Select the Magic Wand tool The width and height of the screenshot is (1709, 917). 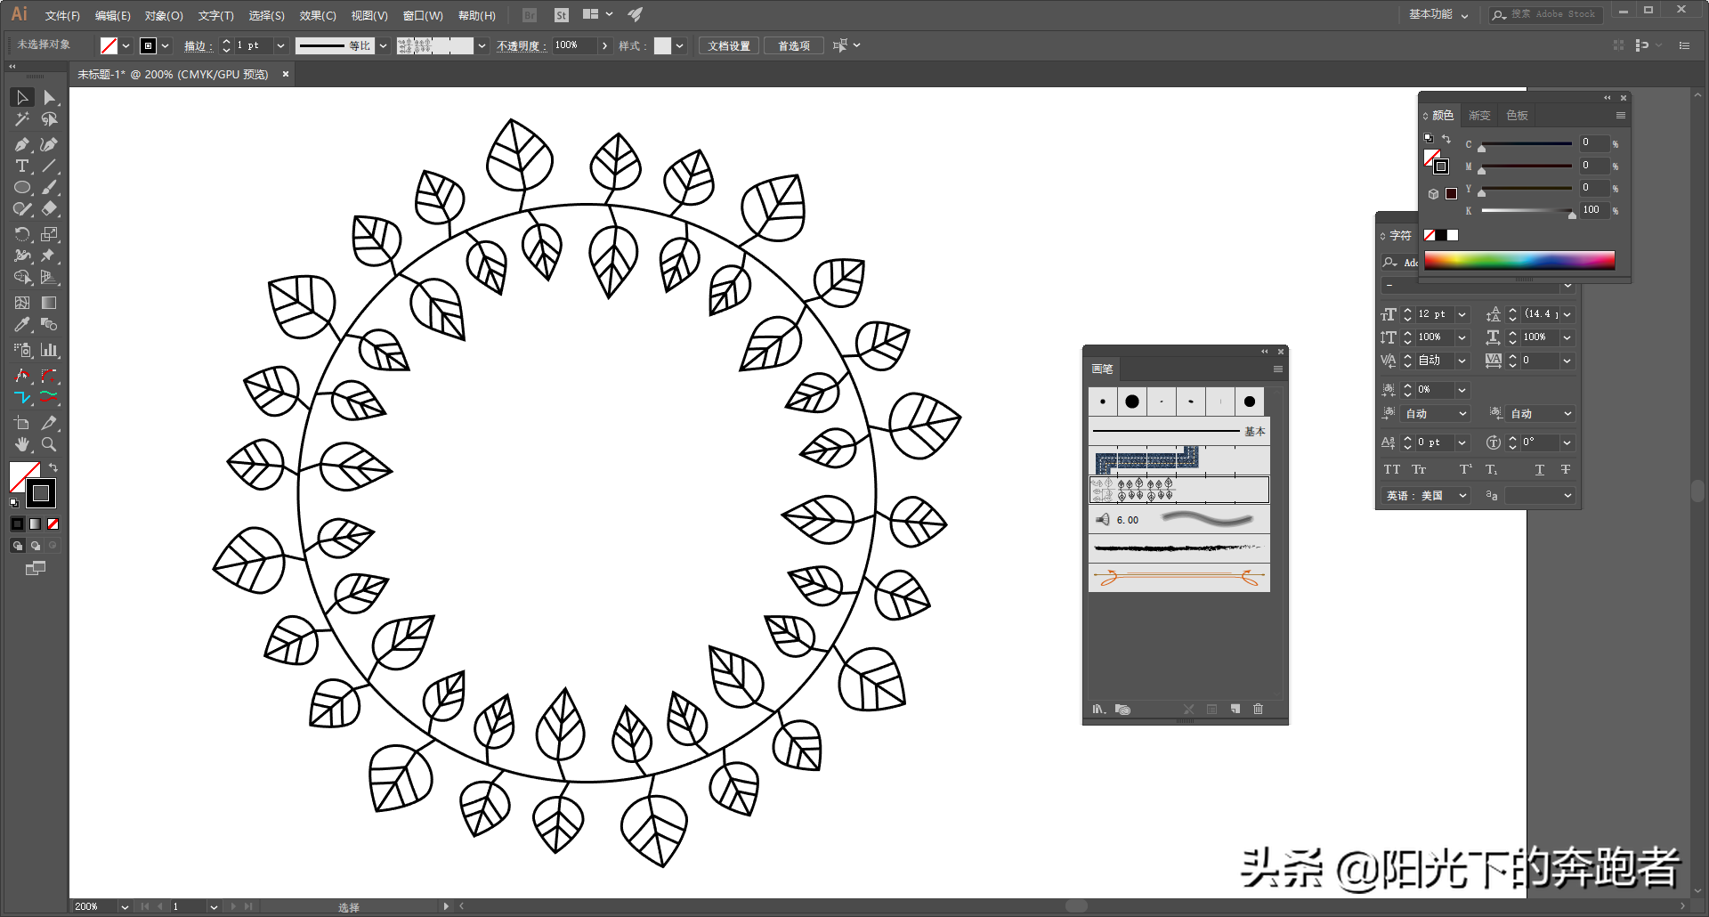pyautogui.click(x=22, y=119)
